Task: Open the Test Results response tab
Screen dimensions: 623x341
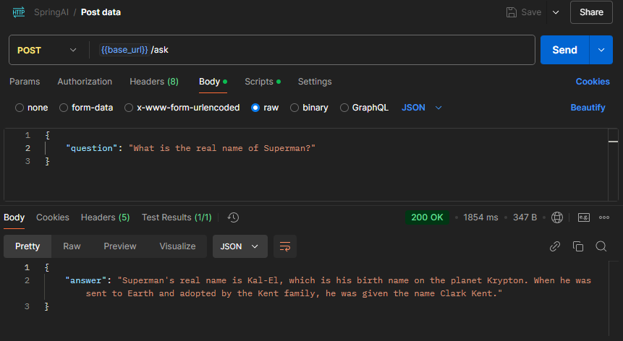Action: [x=177, y=217]
